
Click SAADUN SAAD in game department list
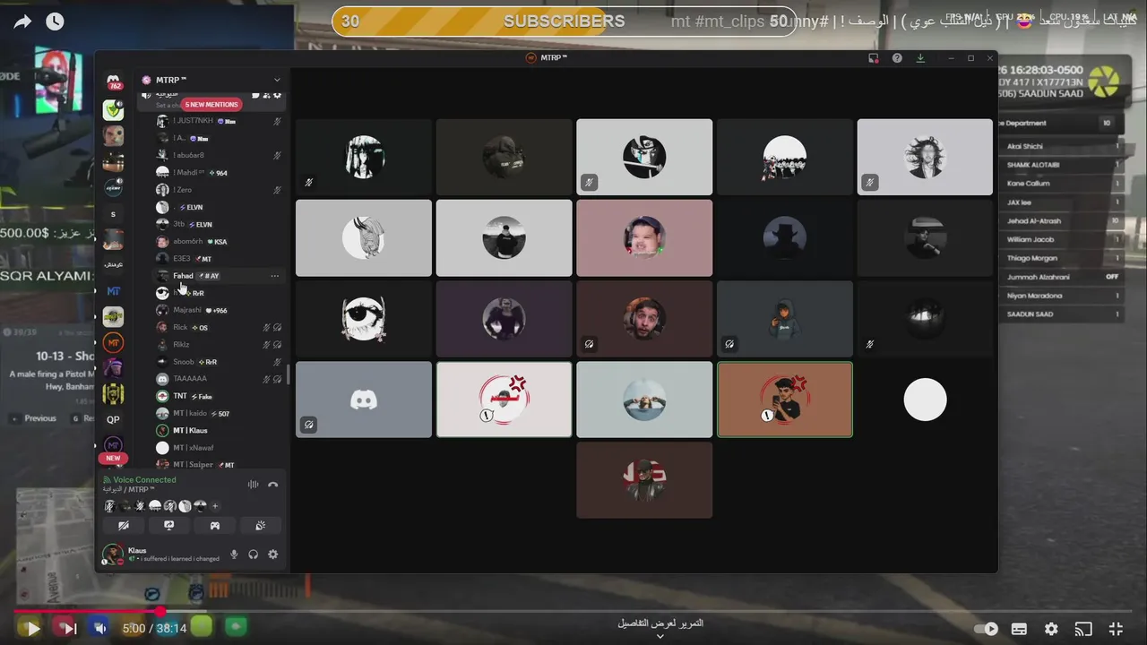[x=1063, y=314]
